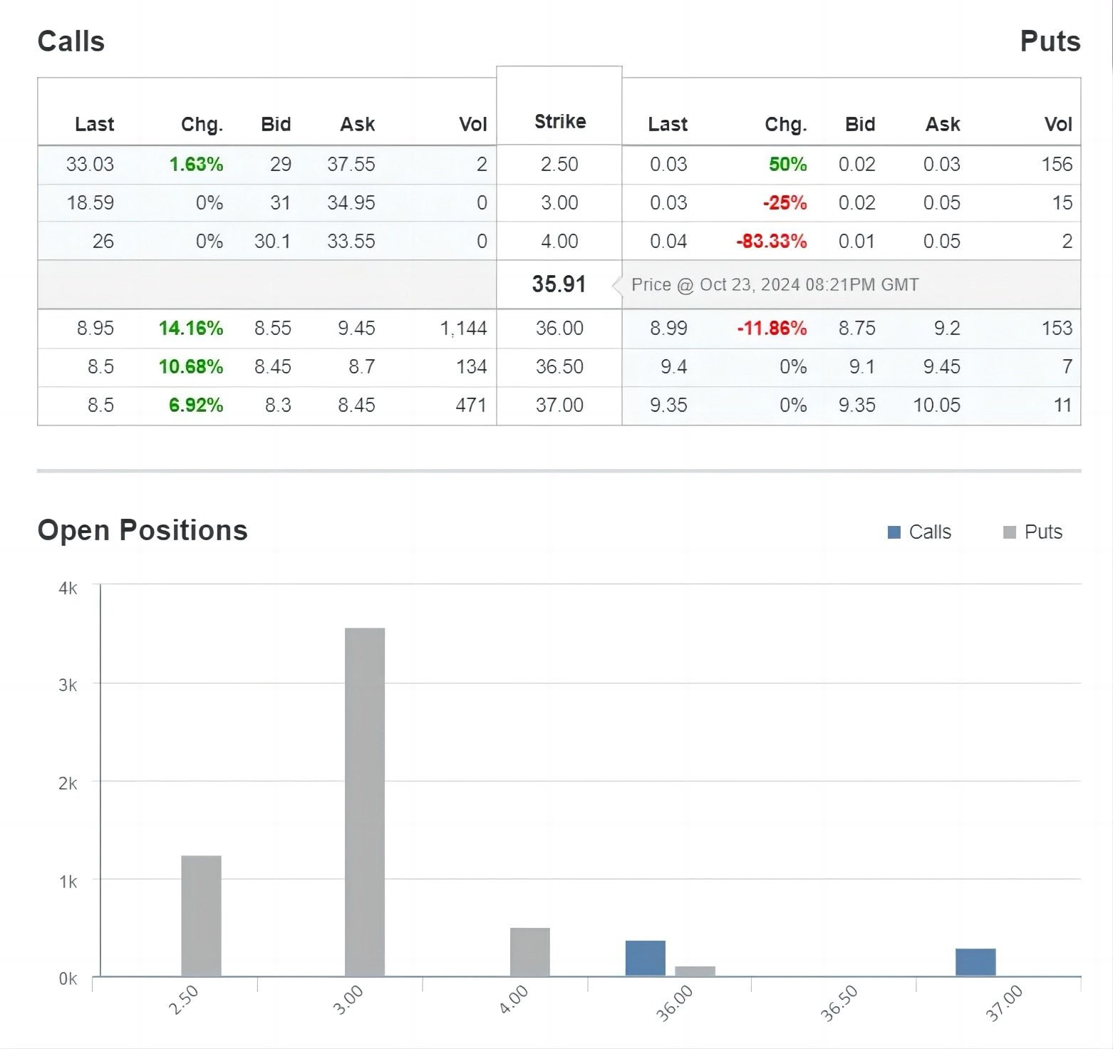The height and width of the screenshot is (1049, 1113).
Task: Select the gray puts bar at 3.00 strike
Action: [x=365, y=802]
